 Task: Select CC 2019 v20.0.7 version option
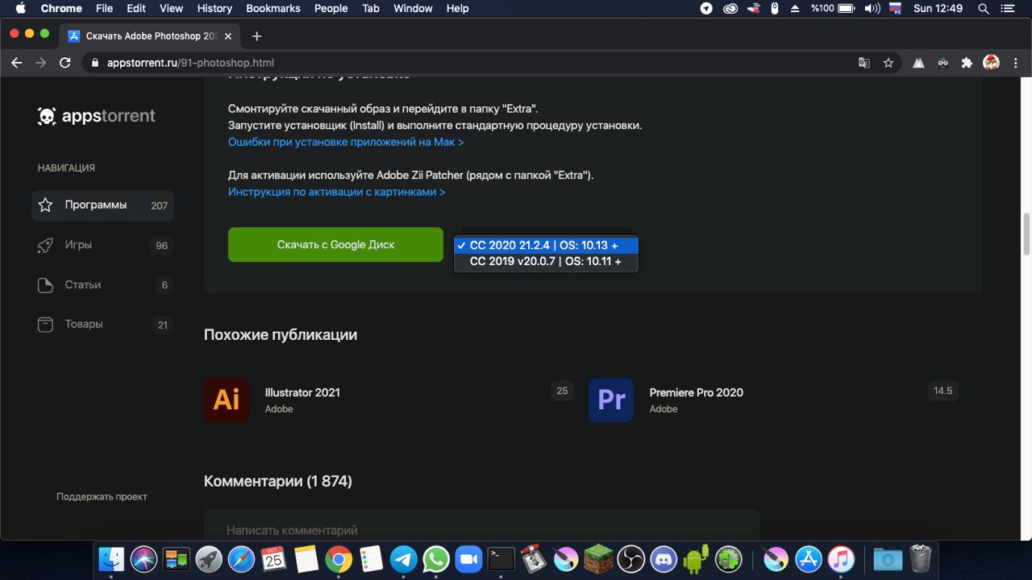(x=546, y=261)
